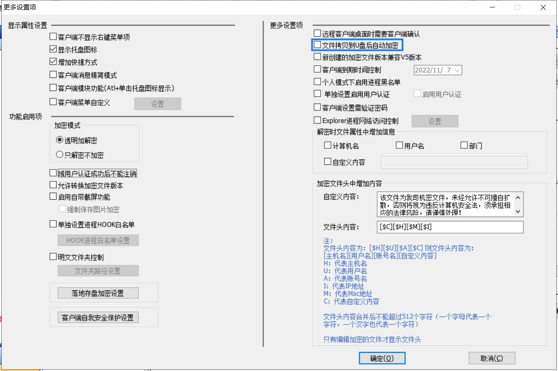This screenshot has height=371, width=558.
Task: Open 客户端自我安全保护设置 button
Action: [x=98, y=318]
